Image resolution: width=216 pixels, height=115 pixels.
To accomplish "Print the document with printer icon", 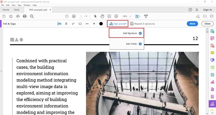I will [25, 16].
